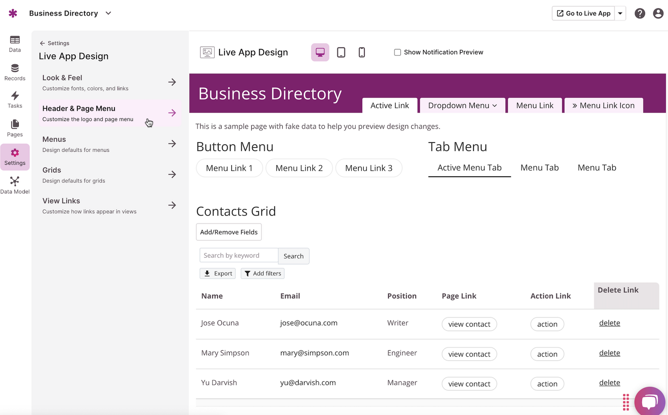Go back to Settings
668x415 pixels.
(55, 43)
